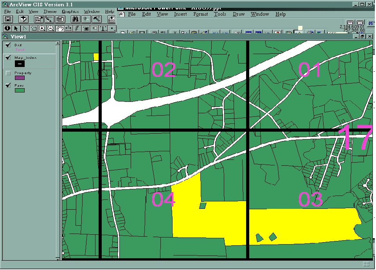Select the Zoom In magnifier tool

click(42, 29)
